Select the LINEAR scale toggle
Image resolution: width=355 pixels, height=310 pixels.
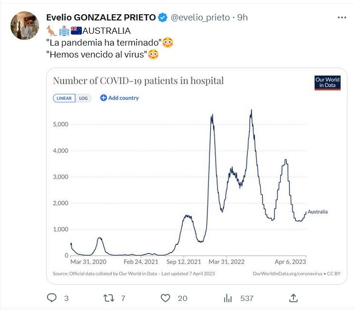click(64, 98)
